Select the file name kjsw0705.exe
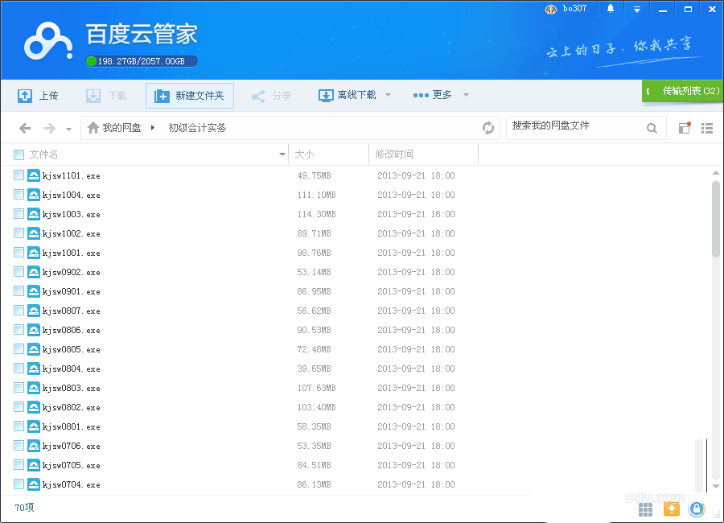The height and width of the screenshot is (523, 724). [71, 465]
